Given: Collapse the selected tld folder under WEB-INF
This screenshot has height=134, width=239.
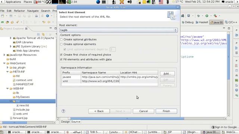Looking at the screenshot, I should point(11,101).
